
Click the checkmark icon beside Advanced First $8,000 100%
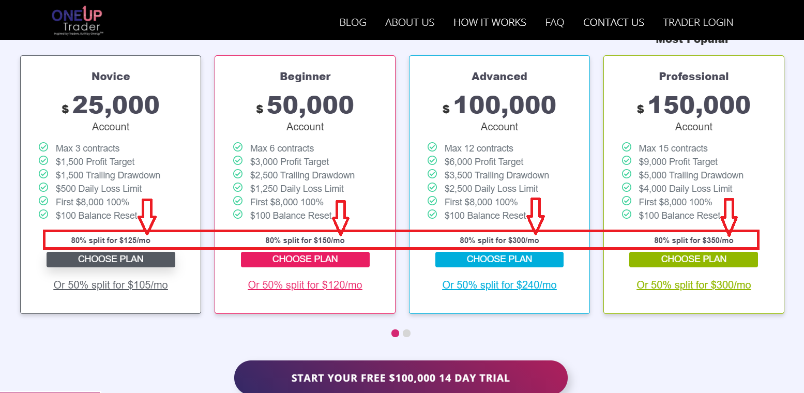tap(432, 201)
